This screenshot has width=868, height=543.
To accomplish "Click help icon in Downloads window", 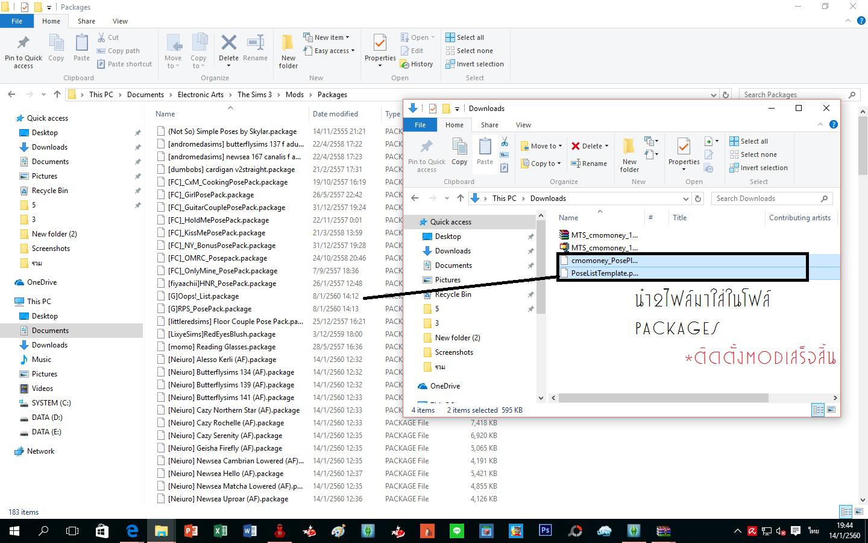I will click(x=833, y=124).
